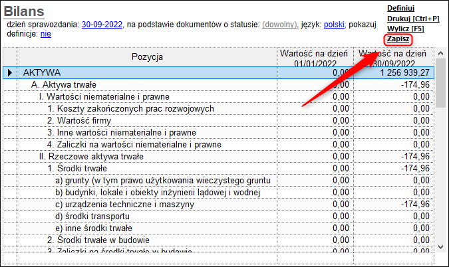Viewport: 449px width, 267px height.
Task: Select row A. Aktywa trwałe
Action: pos(218,84)
